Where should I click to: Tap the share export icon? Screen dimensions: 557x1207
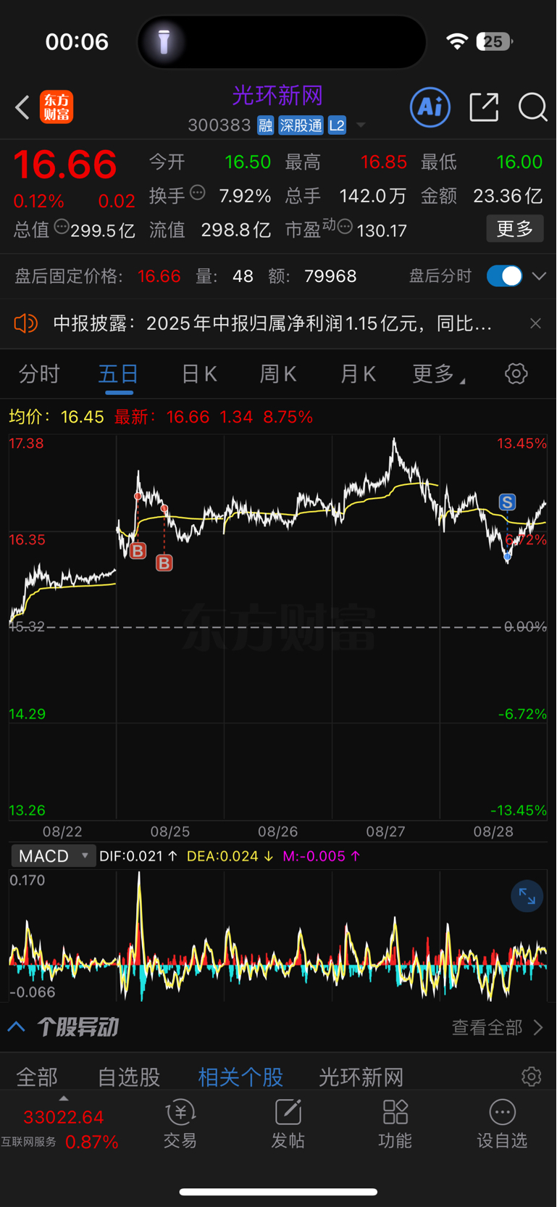484,107
